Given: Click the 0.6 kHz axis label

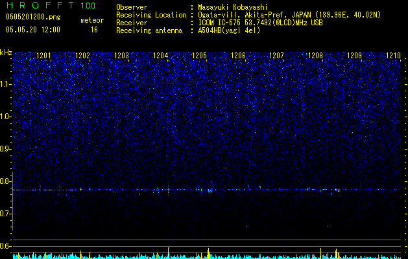Looking at the screenshot, I should click(x=6, y=246).
